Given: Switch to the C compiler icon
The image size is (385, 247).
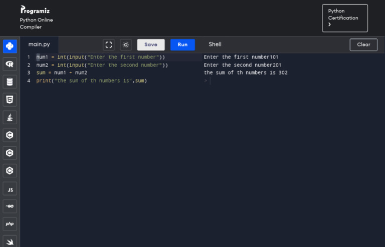Looking at the screenshot, I should (10, 135).
